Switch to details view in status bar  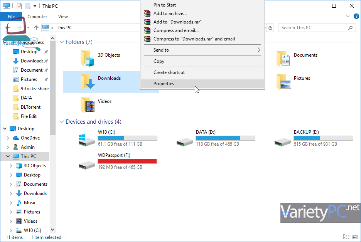[346, 237]
